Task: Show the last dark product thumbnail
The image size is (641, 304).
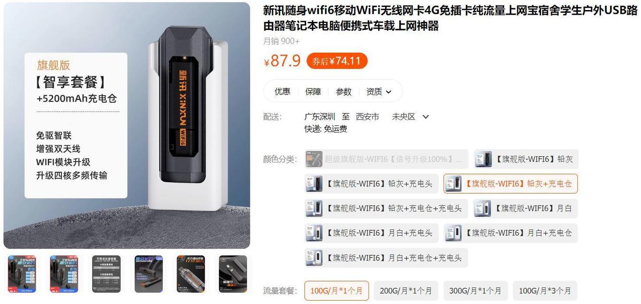Action: [233, 274]
